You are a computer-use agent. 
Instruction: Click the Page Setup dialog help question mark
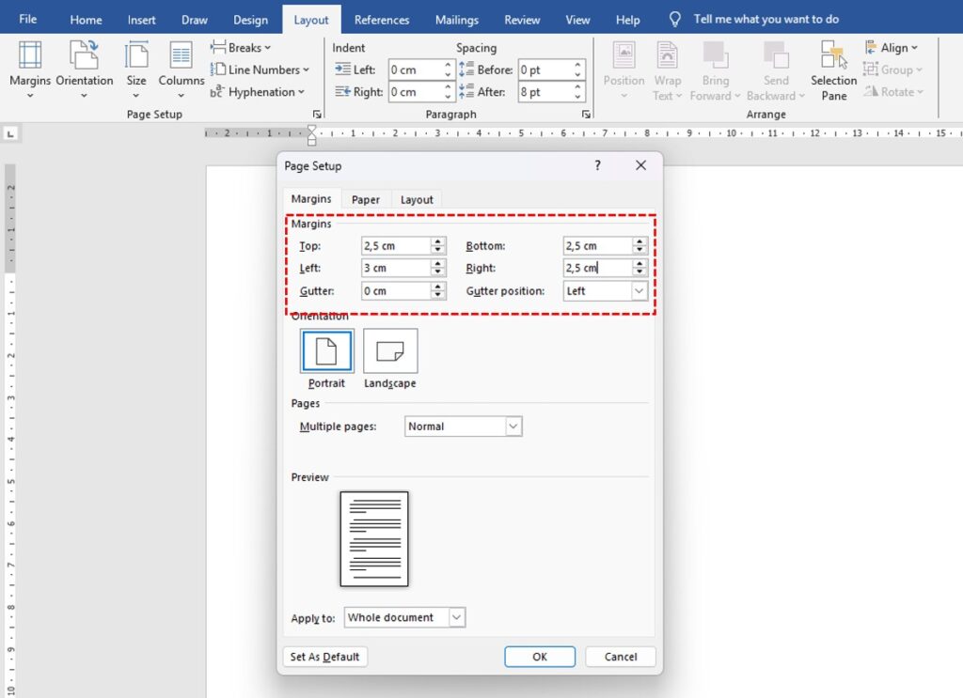597,165
